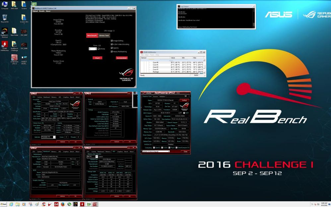The width and height of the screenshot is (331, 207).
Task: Toggle the CUDA checkbox in GPU-Z
Action: click(x=162, y=148)
